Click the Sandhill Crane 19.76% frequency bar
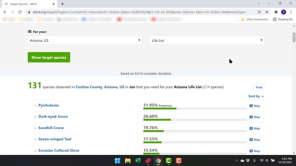This screenshot has height=166, width=296. [195, 131]
